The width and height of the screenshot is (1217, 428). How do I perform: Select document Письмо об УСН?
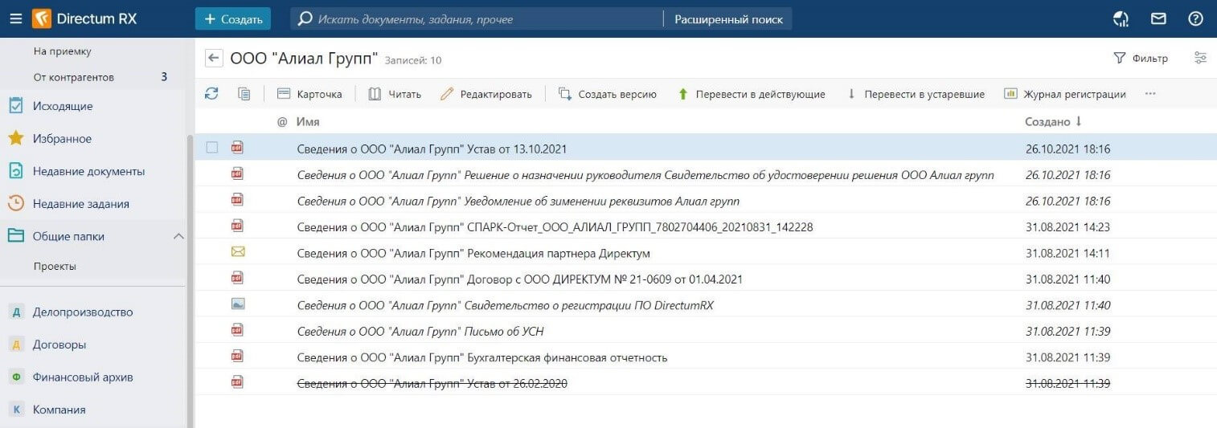coord(420,332)
